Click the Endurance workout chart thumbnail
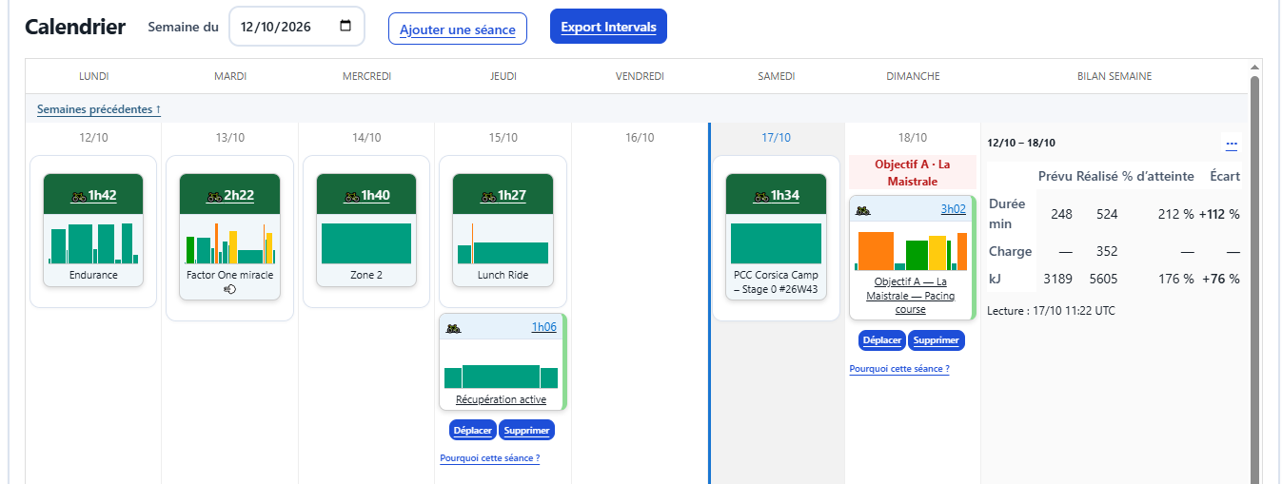1282x484 pixels. [93, 242]
